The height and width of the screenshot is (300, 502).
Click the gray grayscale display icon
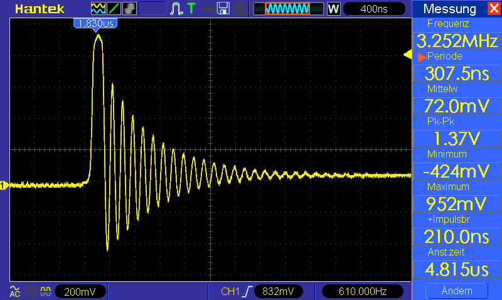[129, 8]
